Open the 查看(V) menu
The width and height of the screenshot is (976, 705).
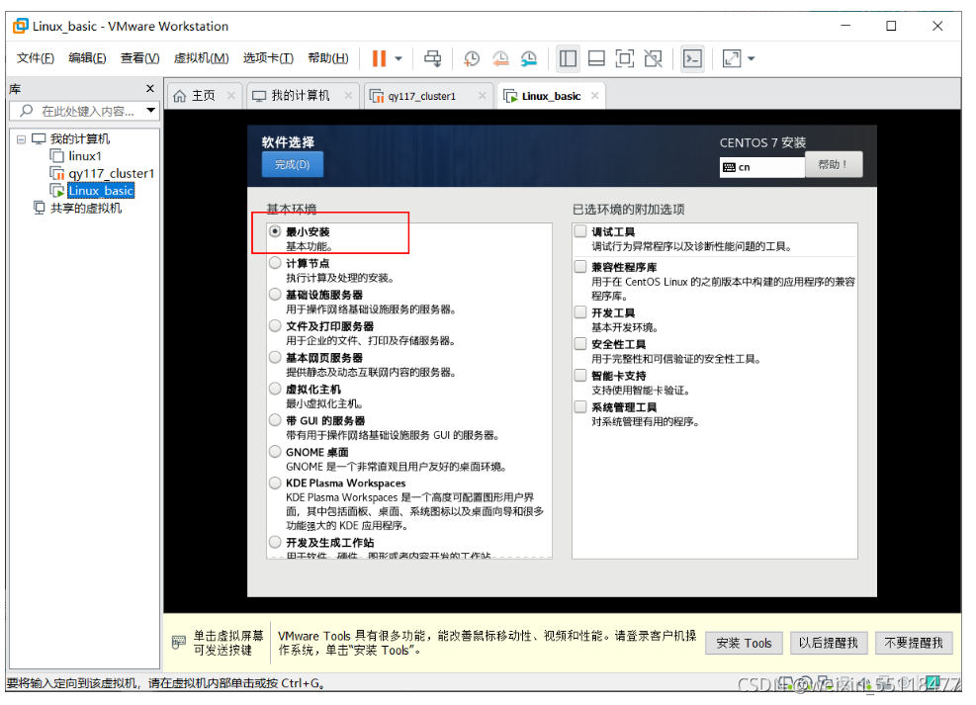pos(139,58)
